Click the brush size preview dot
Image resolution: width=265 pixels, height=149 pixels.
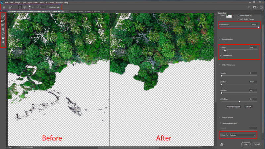pos(29,7)
